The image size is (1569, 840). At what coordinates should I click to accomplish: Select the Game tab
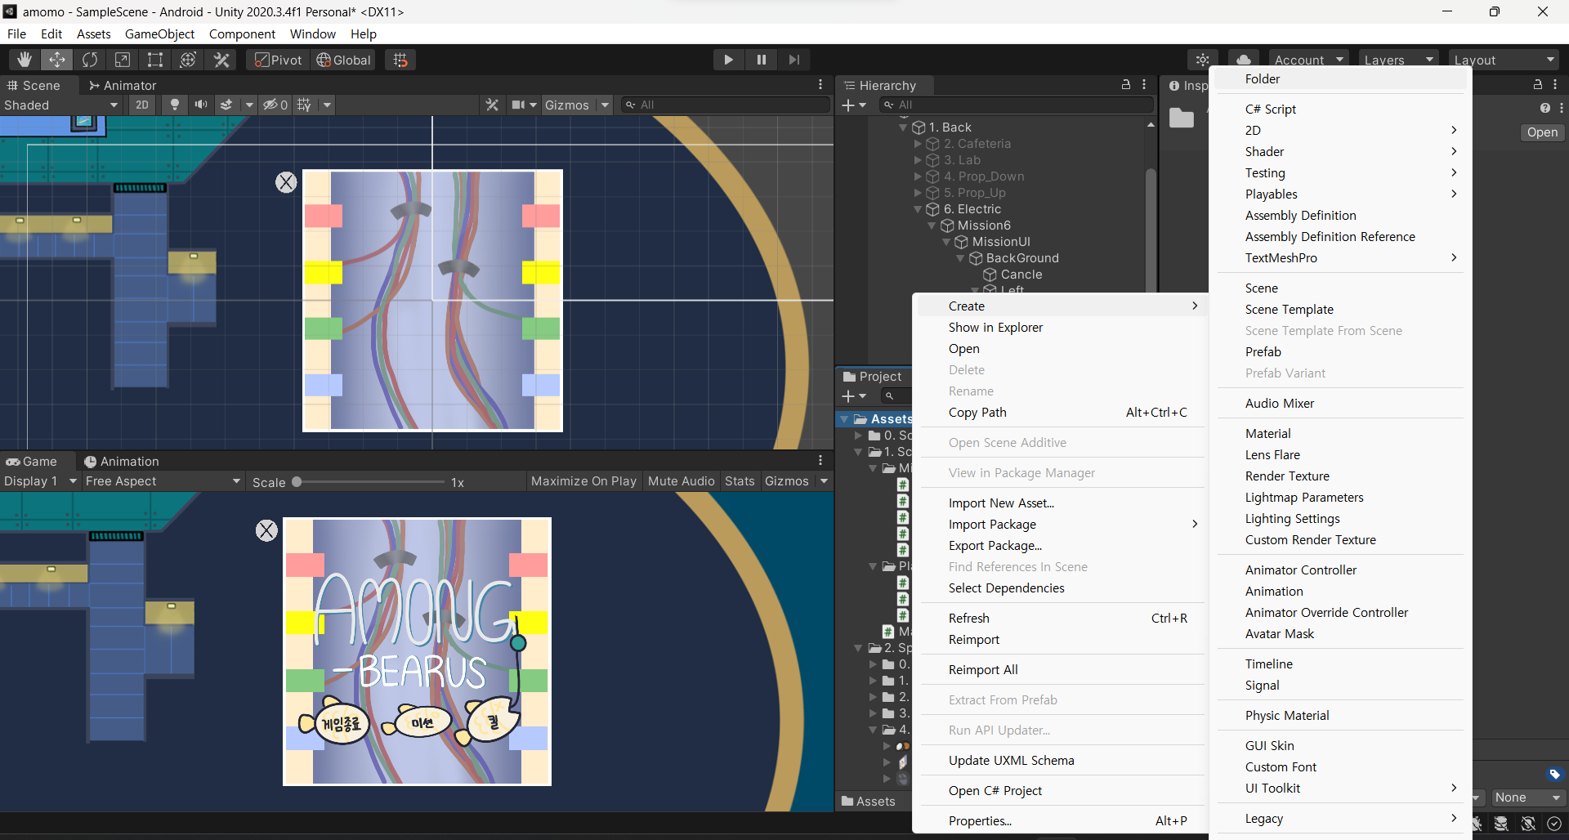pyautogui.click(x=32, y=462)
